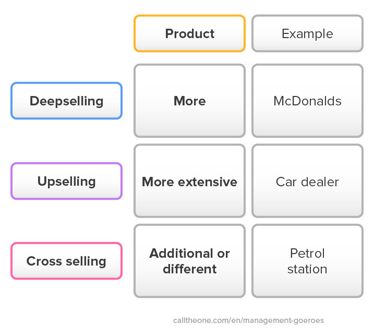Click the More extensive cell

coord(190,181)
